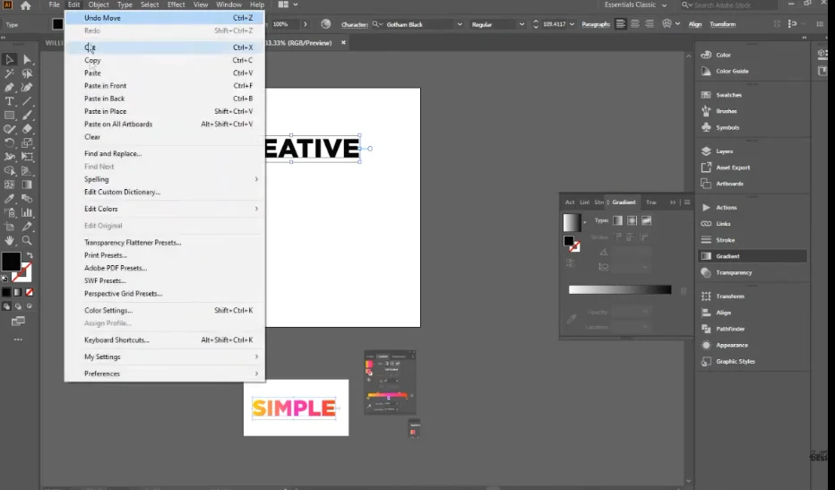The height and width of the screenshot is (490, 835).
Task: Pick the Paintbrush tool
Action: pyautogui.click(x=27, y=115)
